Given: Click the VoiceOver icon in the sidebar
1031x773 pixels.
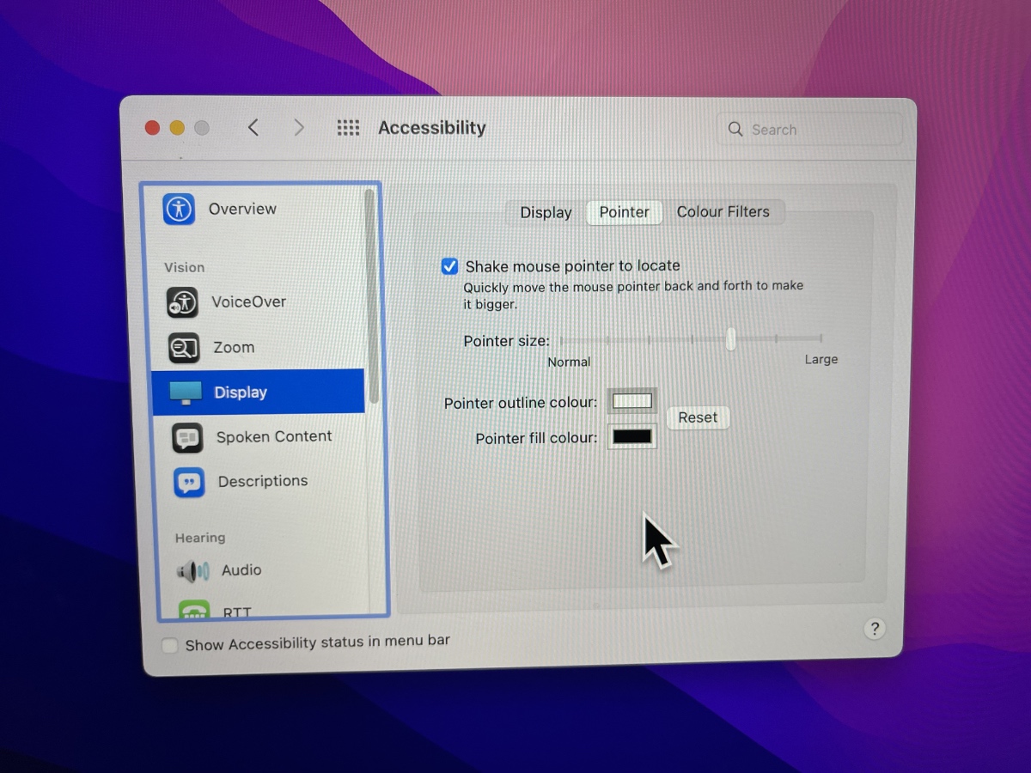Looking at the screenshot, I should click(x=183, y=302).
